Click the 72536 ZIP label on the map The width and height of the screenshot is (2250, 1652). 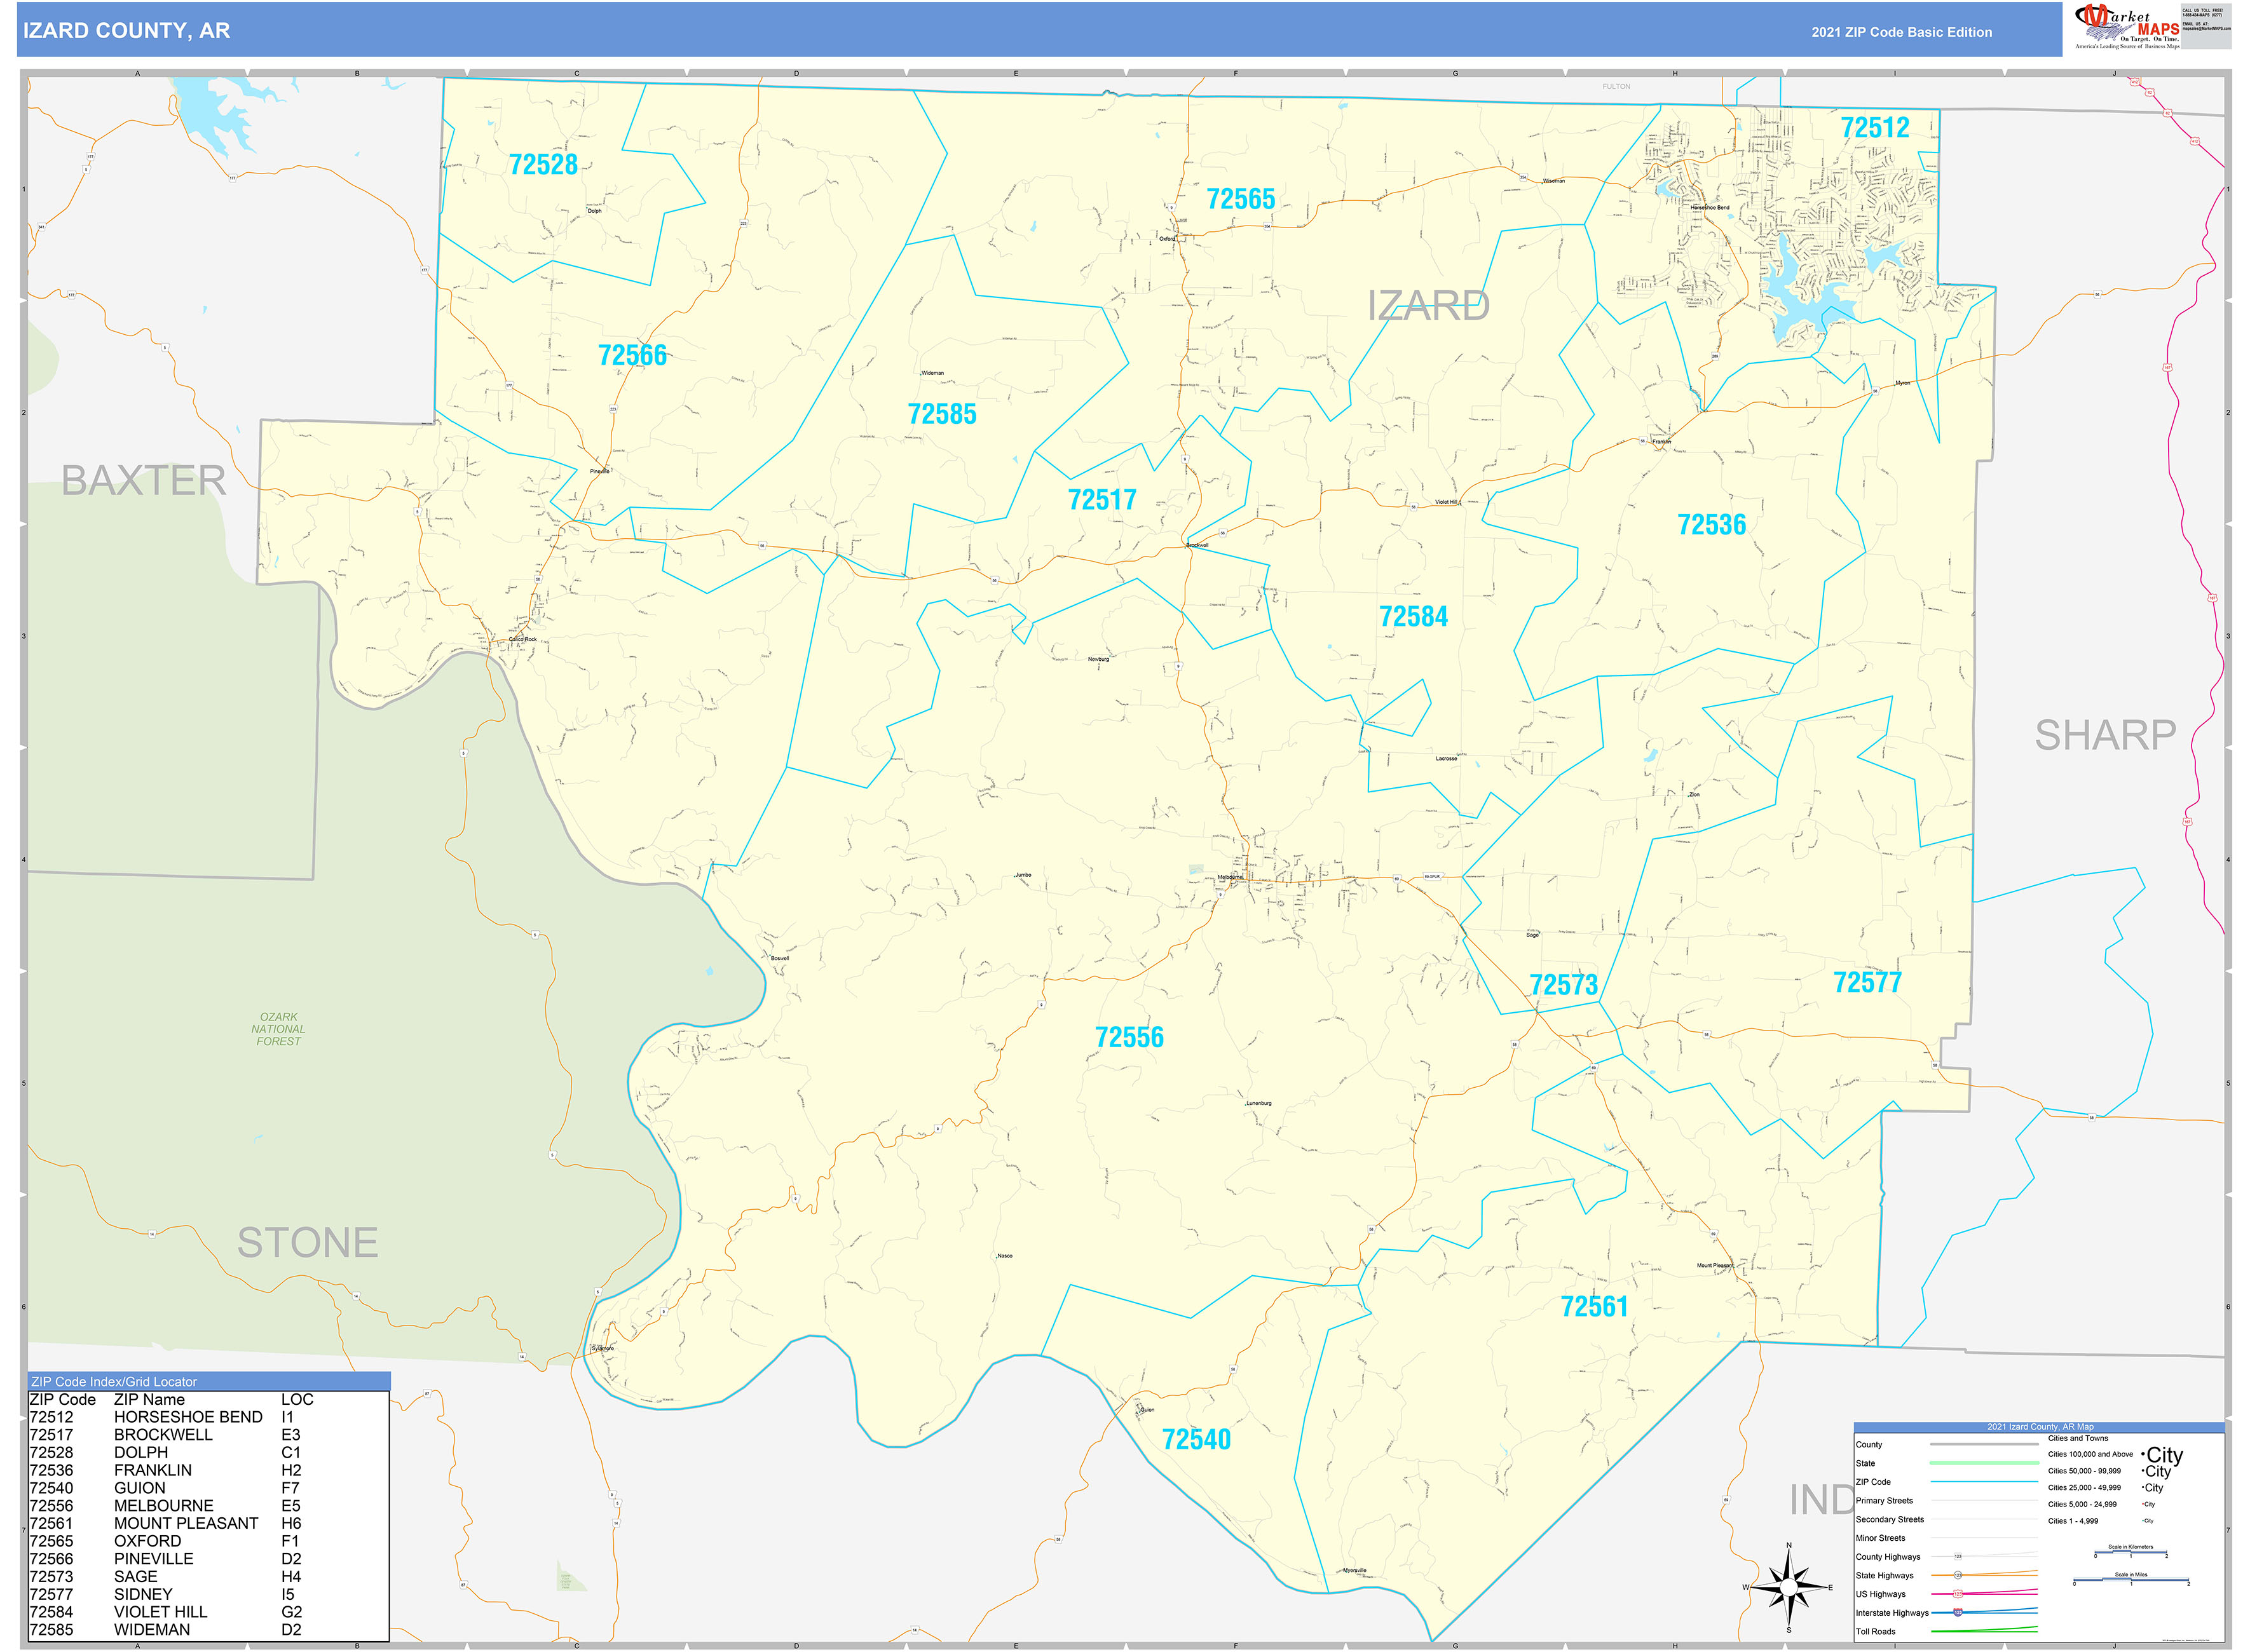pyautogui.click(x=1711, y=525)
